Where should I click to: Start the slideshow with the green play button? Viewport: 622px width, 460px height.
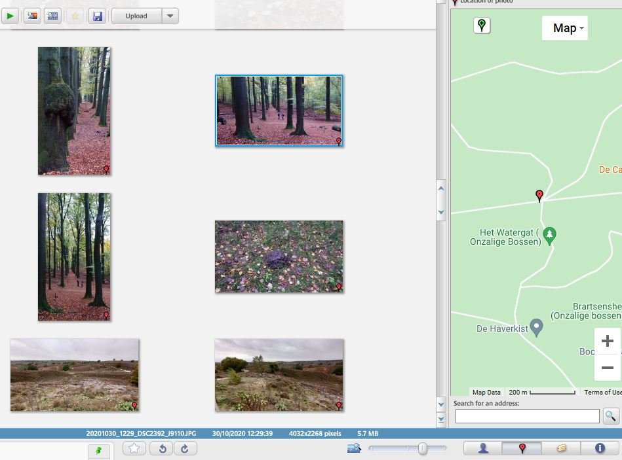pos(10,16)
